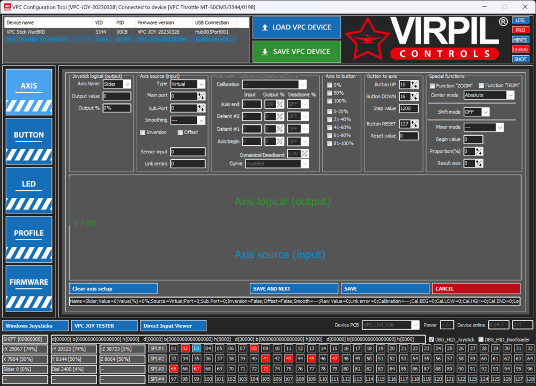Click red button indicator 65
The height and width of the screenshot is (386, 536).
tap(174, 369)
